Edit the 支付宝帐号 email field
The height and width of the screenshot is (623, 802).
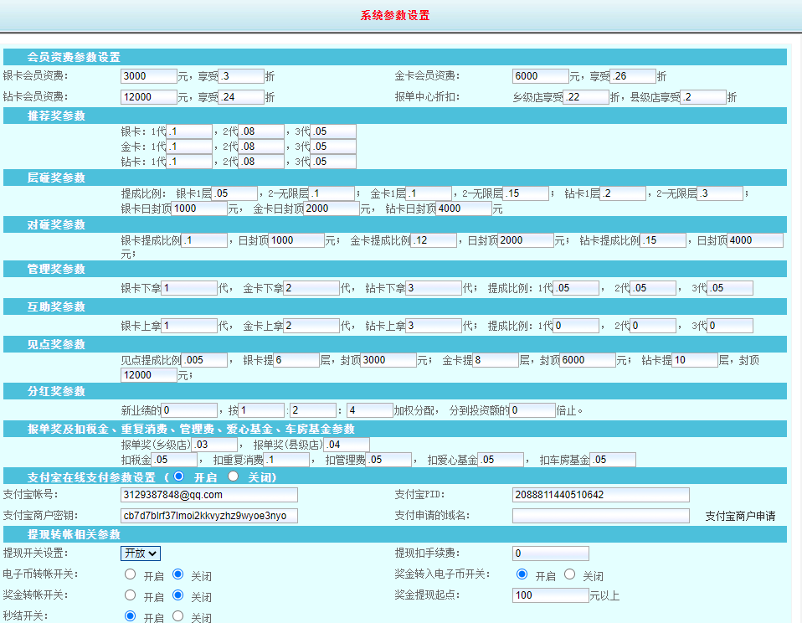[208, 495]
